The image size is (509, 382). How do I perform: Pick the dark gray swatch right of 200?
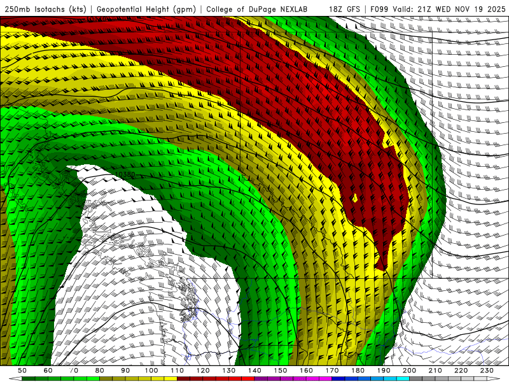(x=416, y=379)
